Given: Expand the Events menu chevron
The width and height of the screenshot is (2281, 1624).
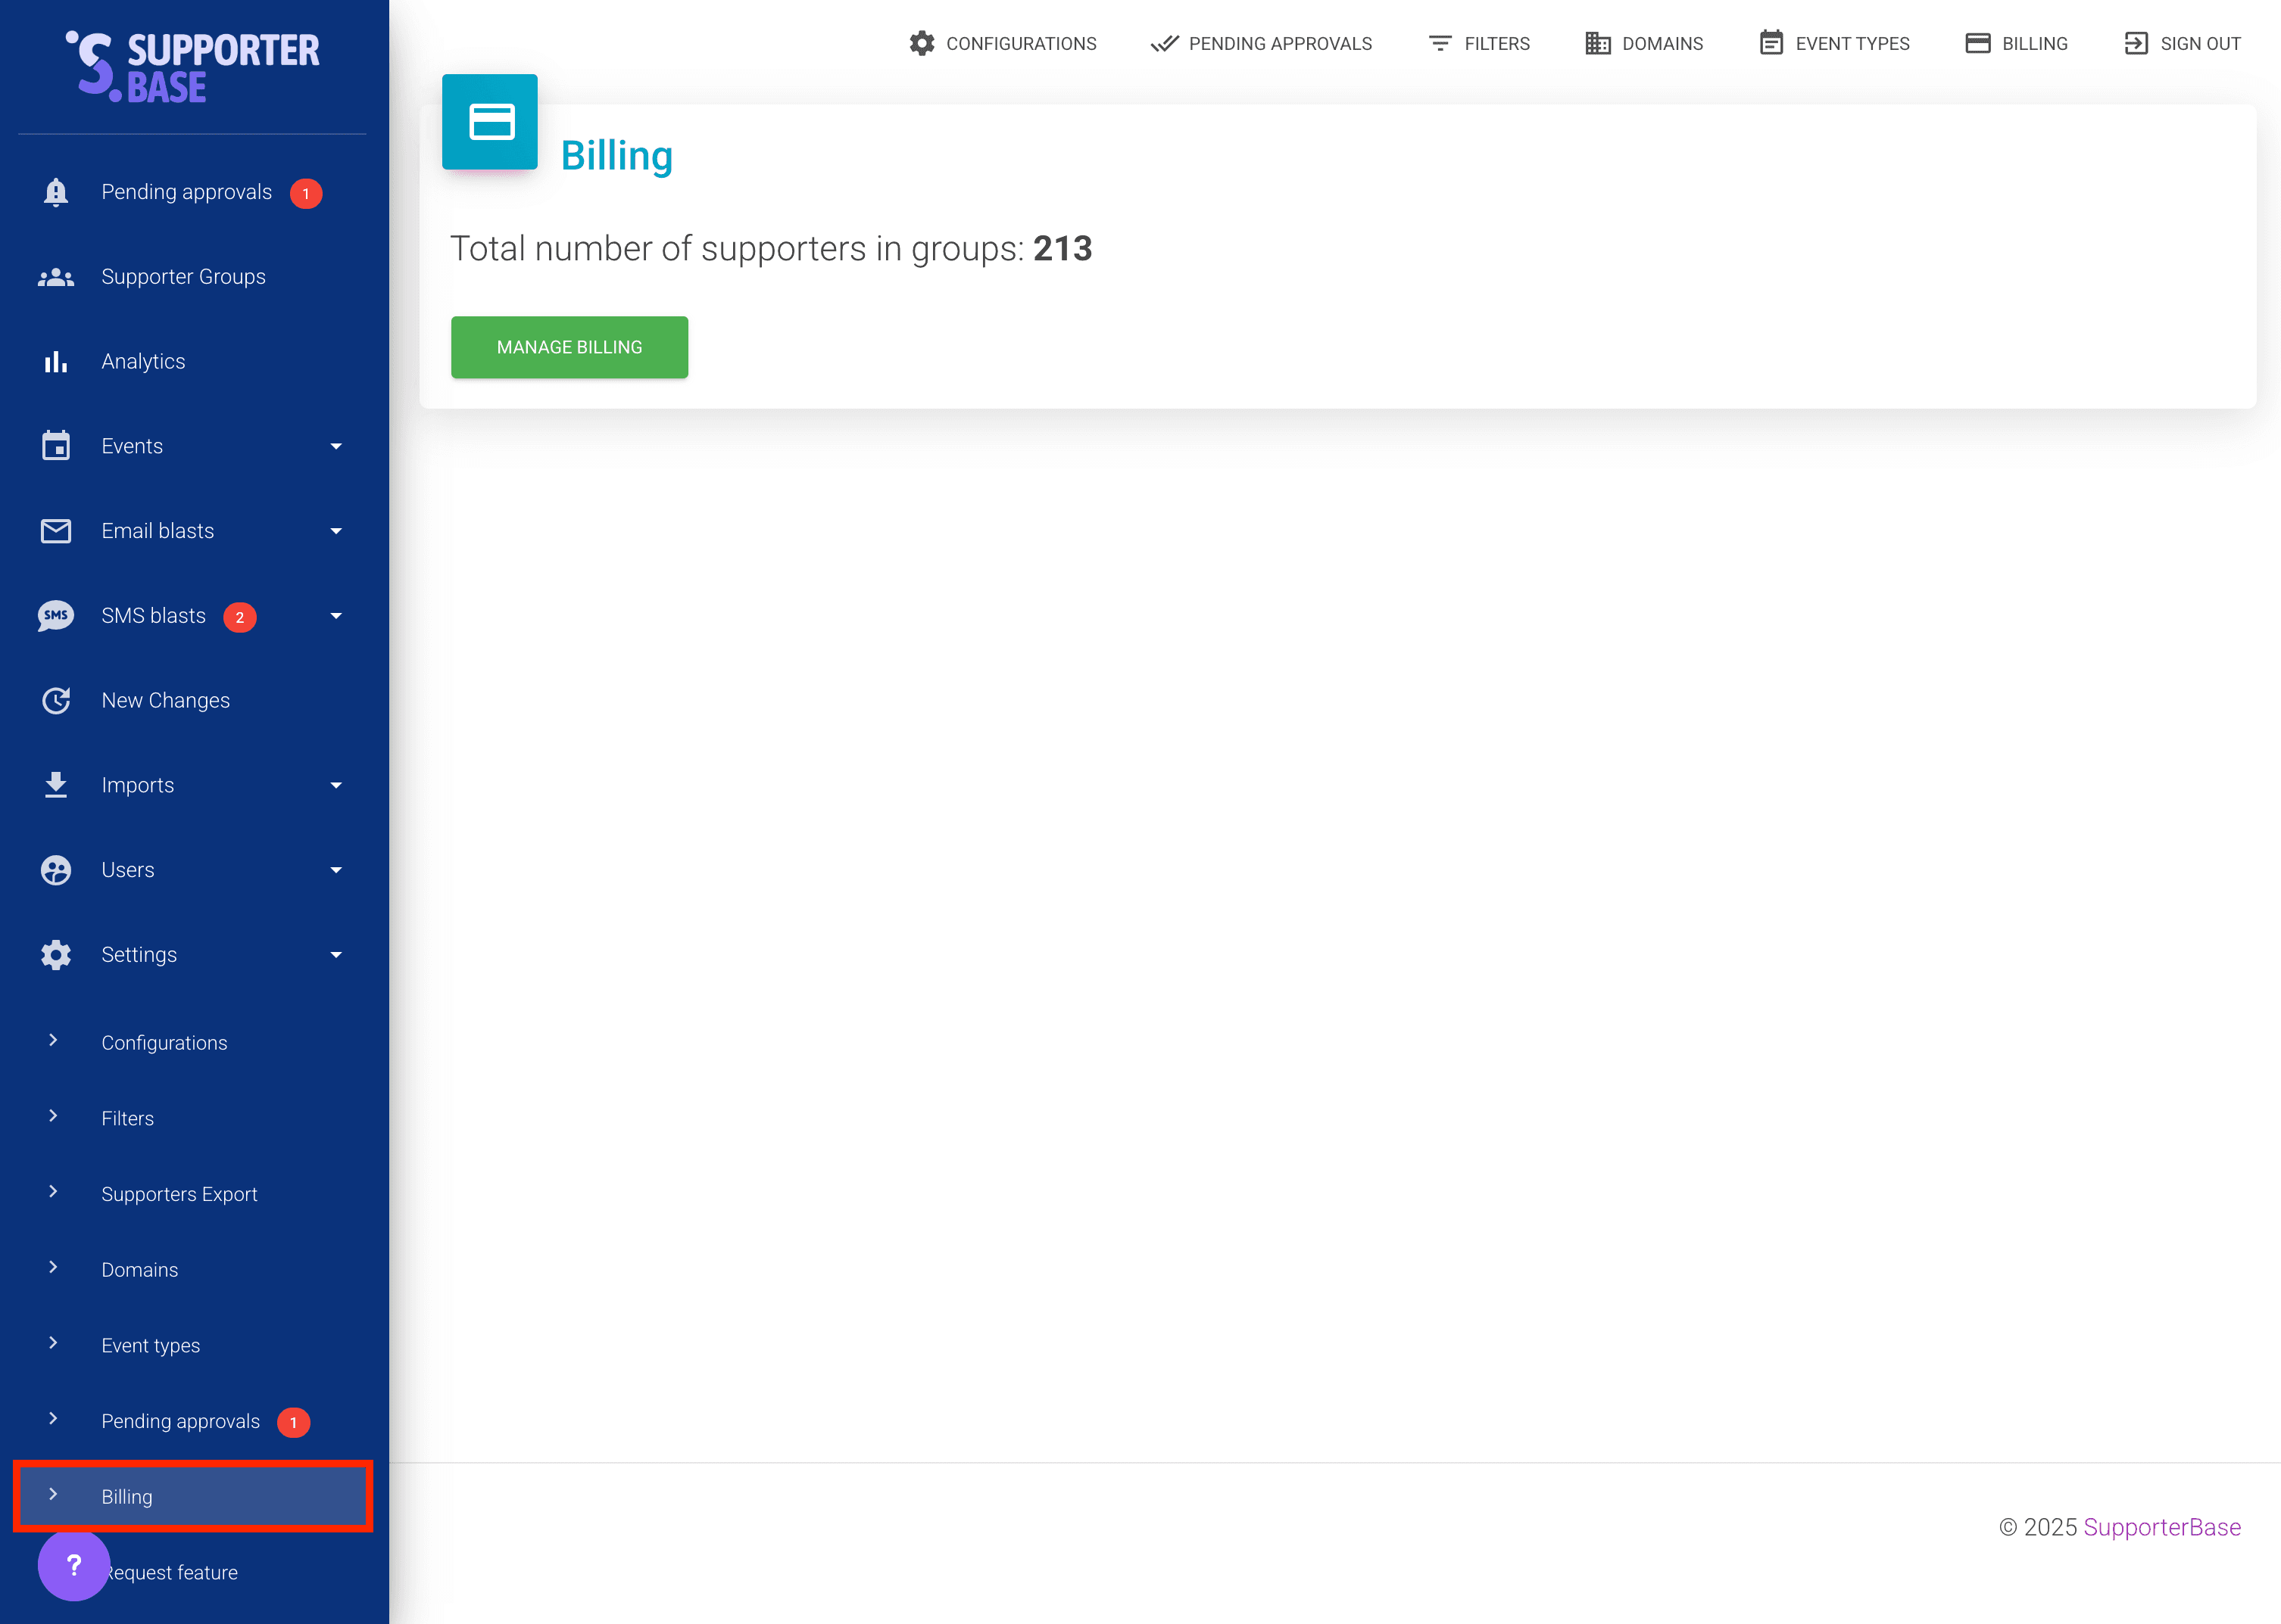Looking at the screenshot, I should (336, 446).
